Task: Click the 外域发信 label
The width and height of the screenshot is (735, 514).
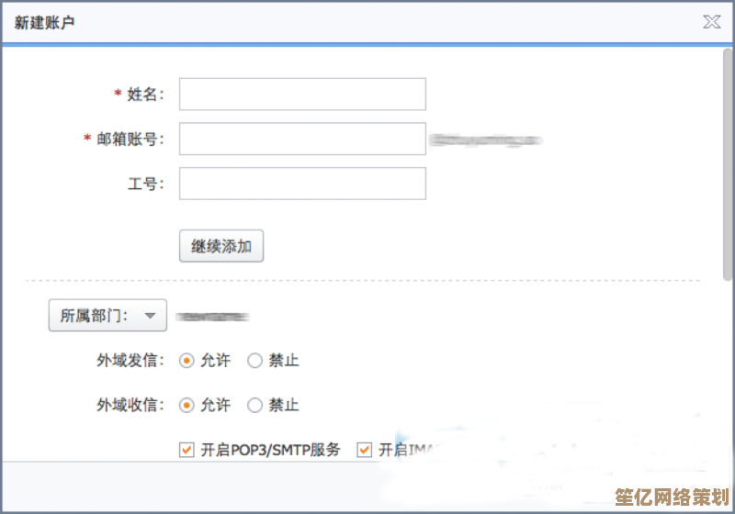Action: coord(130,361)
